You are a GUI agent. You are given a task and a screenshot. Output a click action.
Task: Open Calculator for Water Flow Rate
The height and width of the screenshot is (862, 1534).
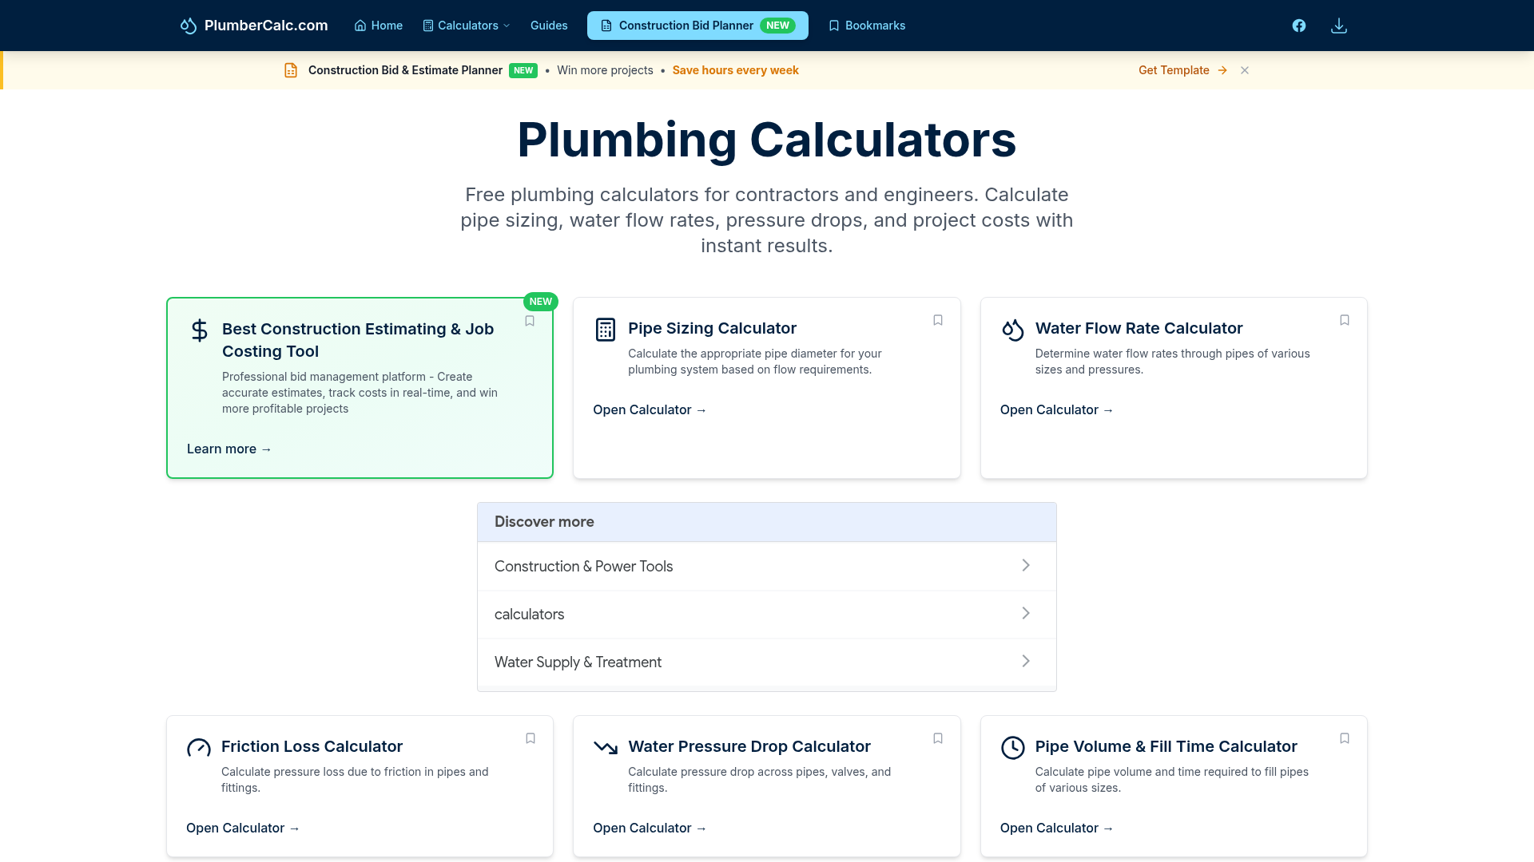pos(1056,409)
